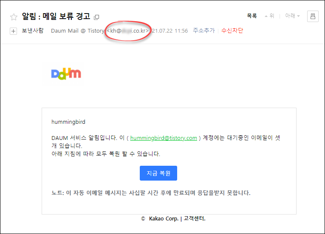325x234 pixels.
Task: Click the 보낸사람 label
Action: [x=33, y=31]
